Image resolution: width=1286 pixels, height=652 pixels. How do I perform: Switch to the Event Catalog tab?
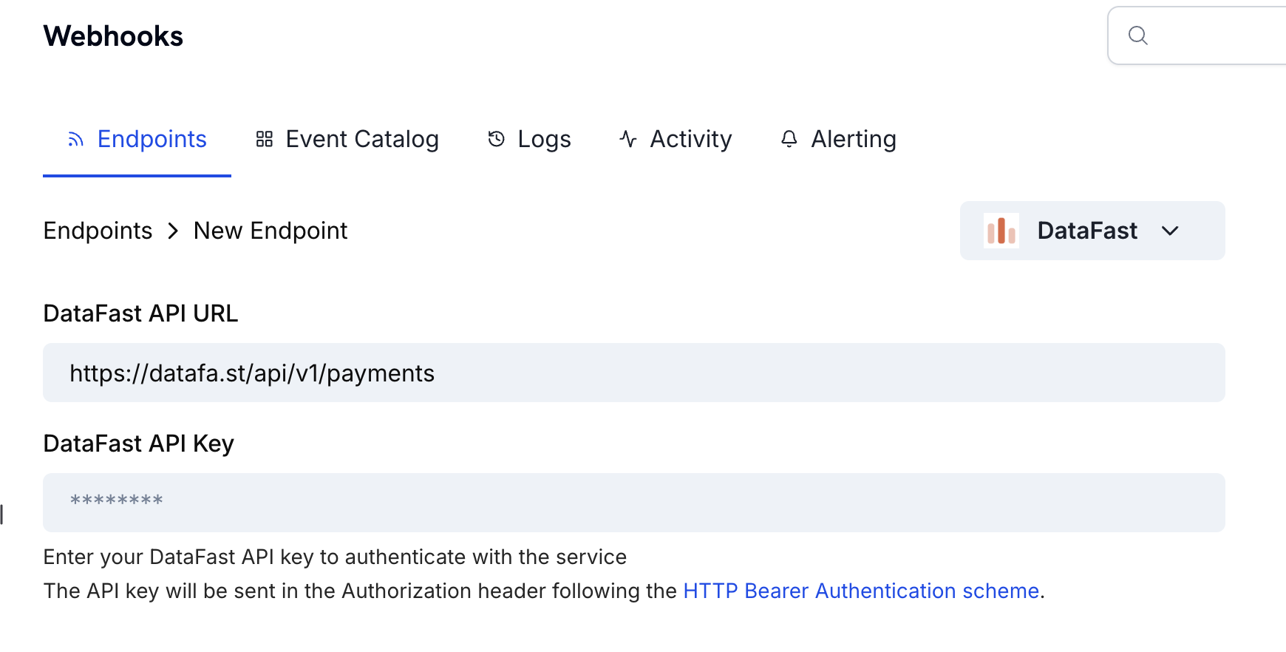coord(347,139)
